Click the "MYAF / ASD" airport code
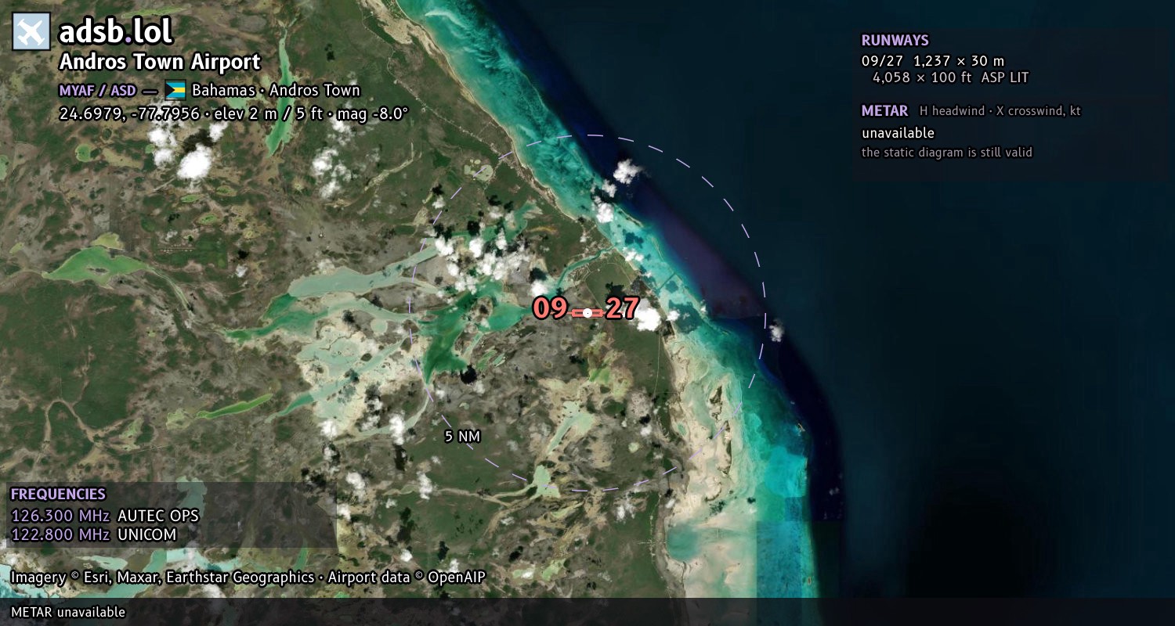 (x=97, y=91)
